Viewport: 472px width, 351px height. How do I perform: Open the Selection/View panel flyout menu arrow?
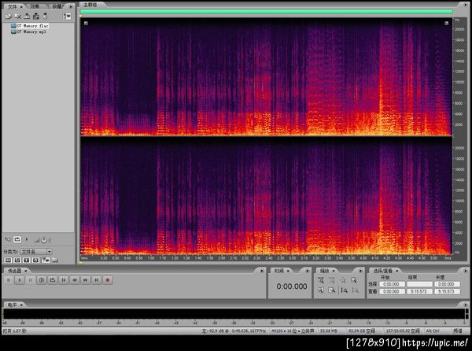(x=465, y=271)
